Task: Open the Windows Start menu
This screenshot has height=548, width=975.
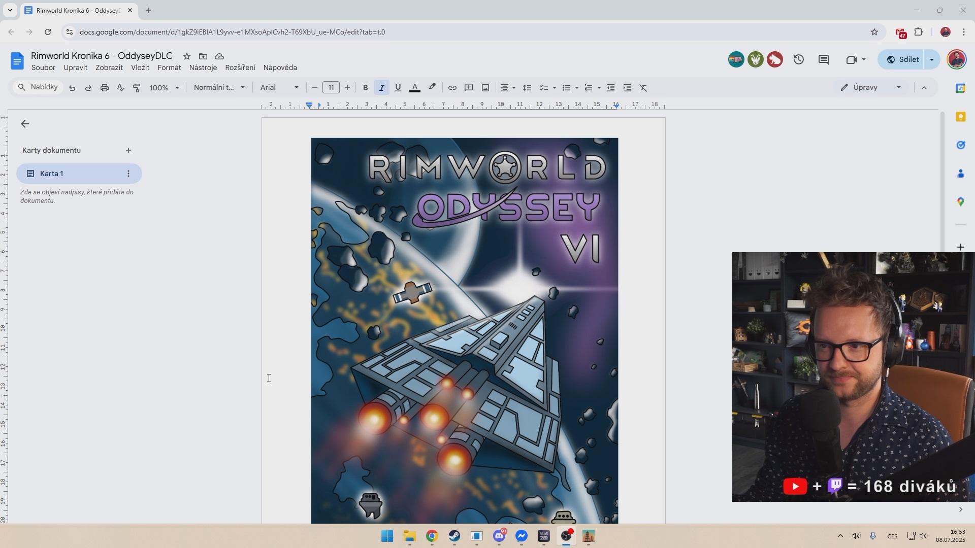Action: (x=387, y=536)
